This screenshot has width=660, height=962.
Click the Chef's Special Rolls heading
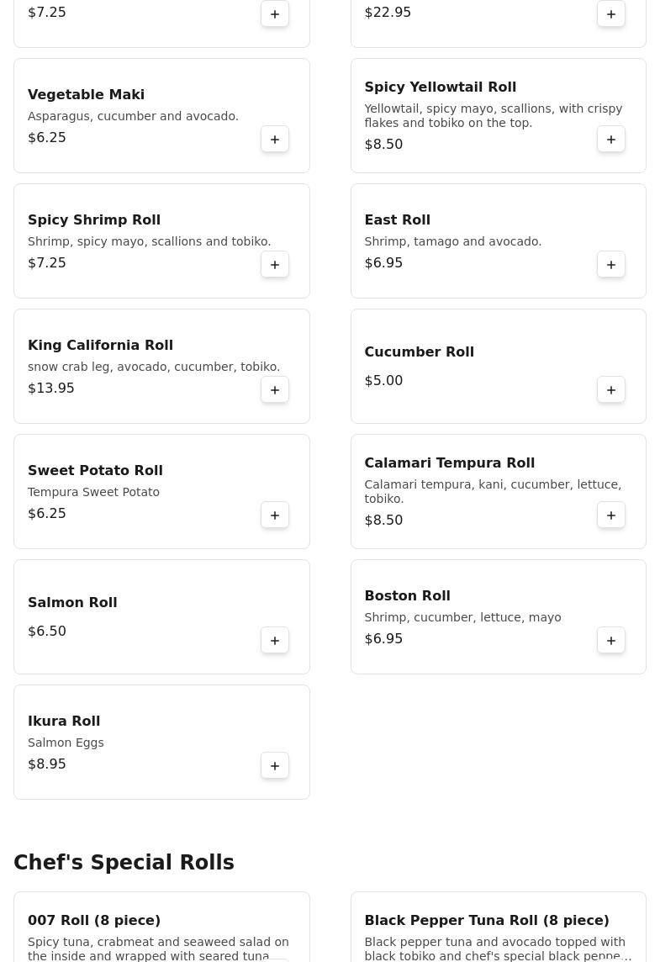(124, 863)
